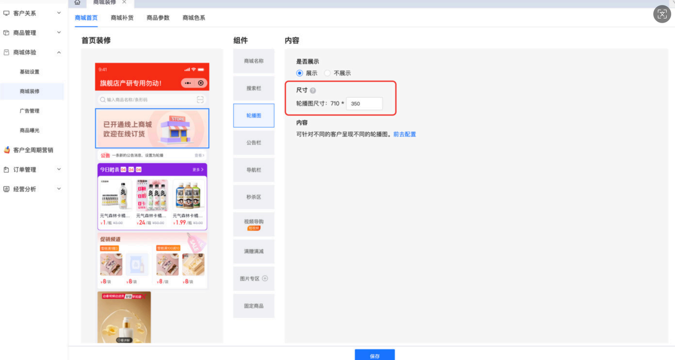
Task: Click the help question mark beside 尺寸
Action: click(313, 90)
